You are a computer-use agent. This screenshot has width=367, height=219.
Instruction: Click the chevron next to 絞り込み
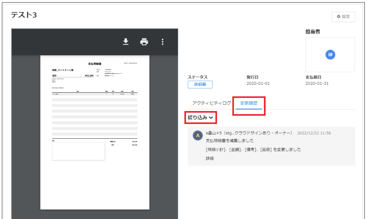(211, 118)
